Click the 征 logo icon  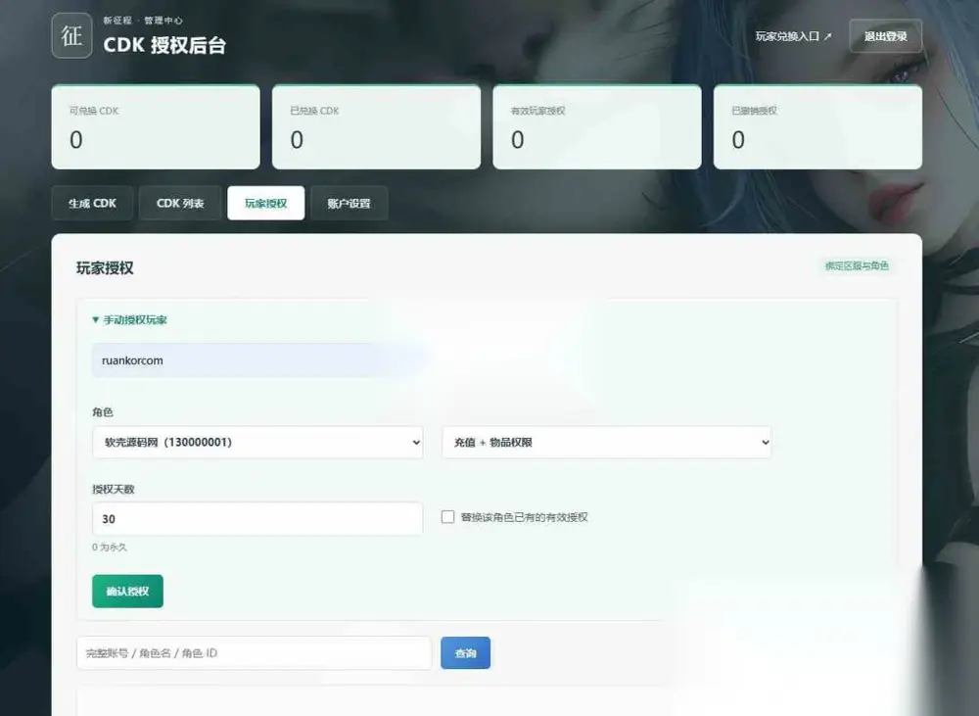(71, 35)
